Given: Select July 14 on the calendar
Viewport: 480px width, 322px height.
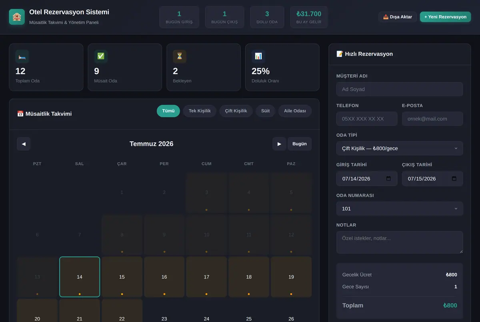Looking at the screenshot, I should 80,277.
